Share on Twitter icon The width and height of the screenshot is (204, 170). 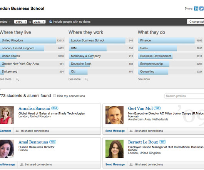pos(202,8)
